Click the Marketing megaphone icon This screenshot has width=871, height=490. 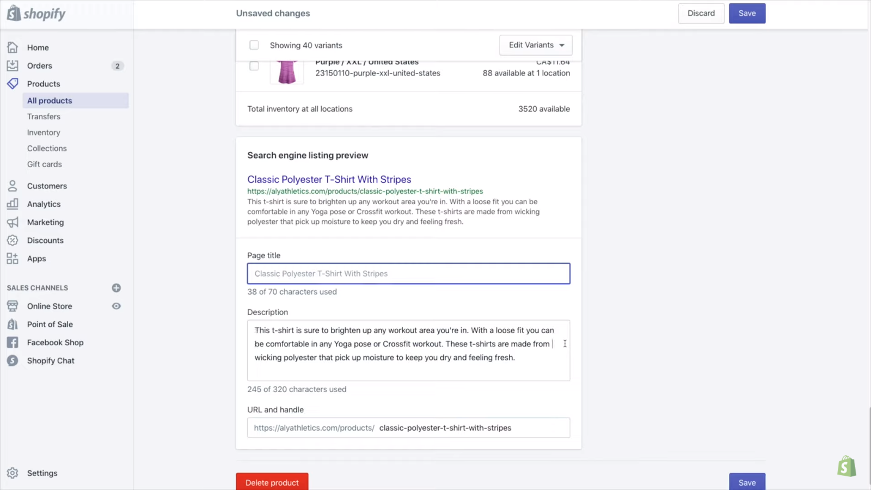(13, 222)
